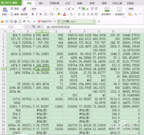Screen dimensions: 144x135
Task: Click the open folder icon in quick toolbar
Action: click(x=2, y=22)
